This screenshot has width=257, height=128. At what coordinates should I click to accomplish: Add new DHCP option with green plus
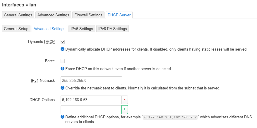(x=125, y=110)
